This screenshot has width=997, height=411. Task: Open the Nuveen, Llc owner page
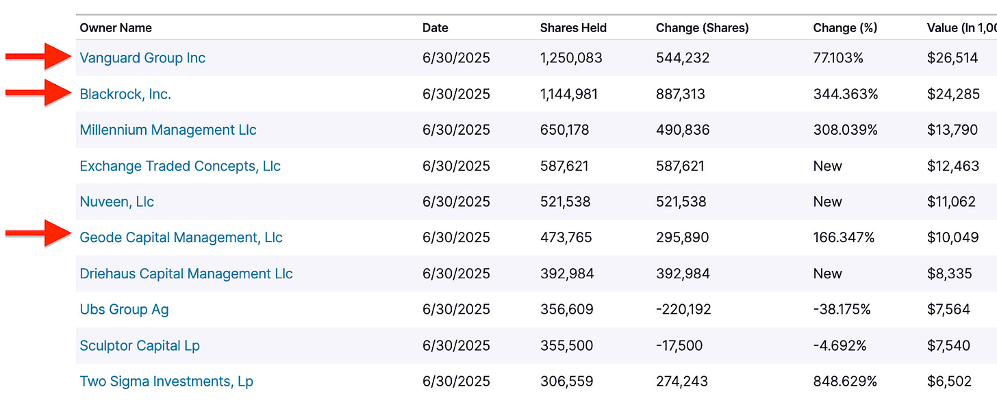pyautogui.click(x=117, y=202)
